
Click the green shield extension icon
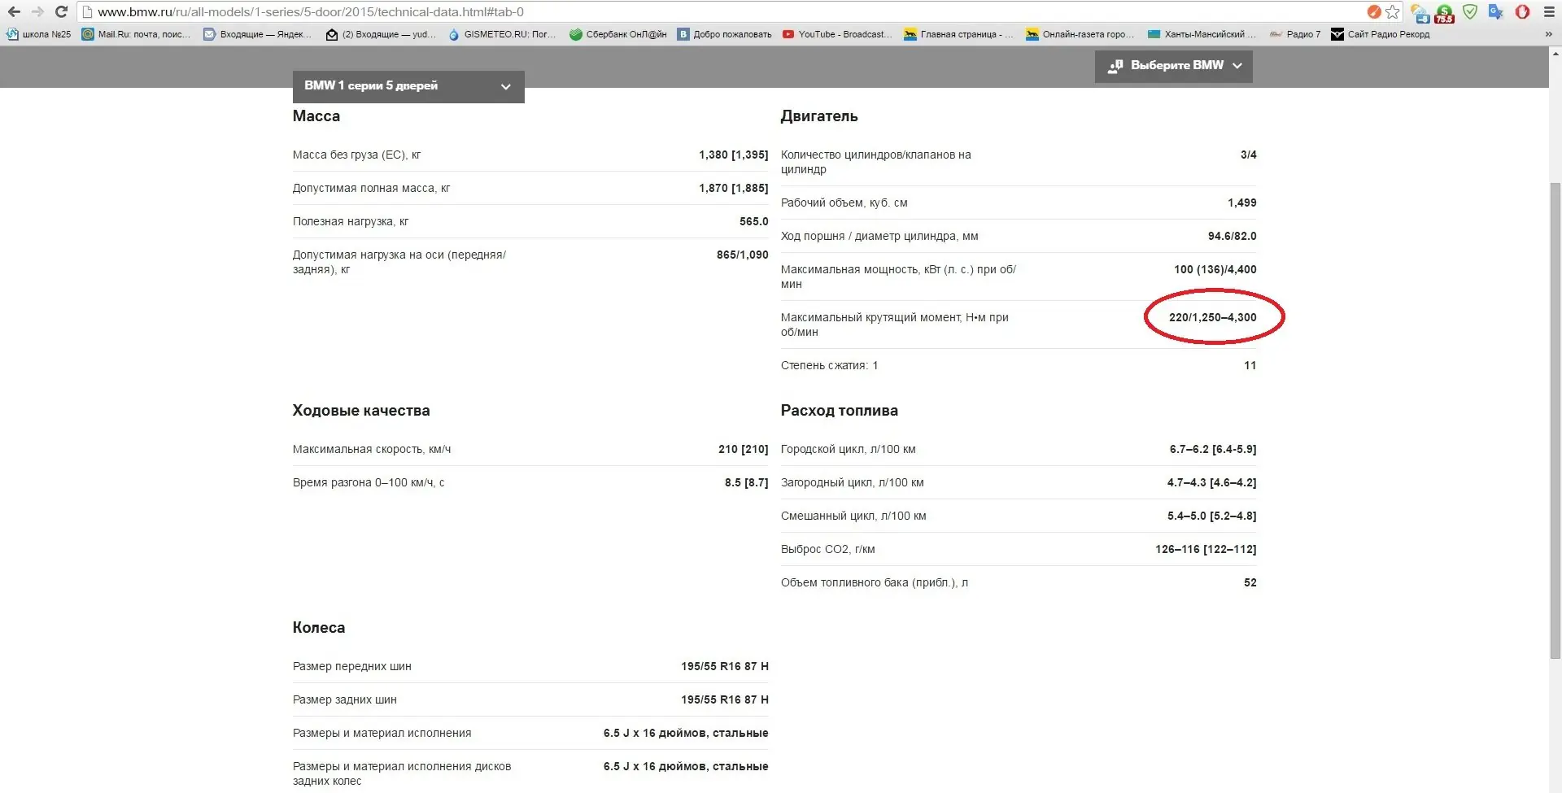(1470, 11)
